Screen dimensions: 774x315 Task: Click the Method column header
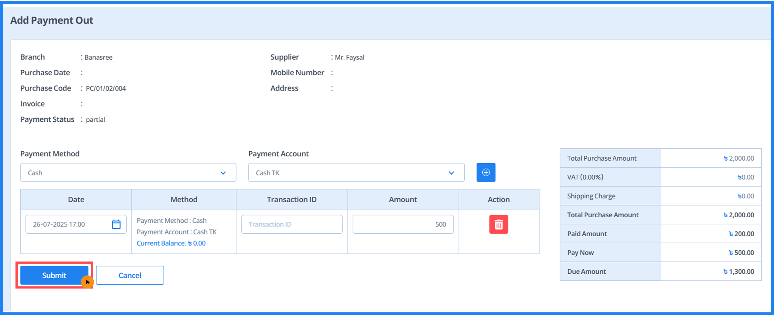[184, 199]
